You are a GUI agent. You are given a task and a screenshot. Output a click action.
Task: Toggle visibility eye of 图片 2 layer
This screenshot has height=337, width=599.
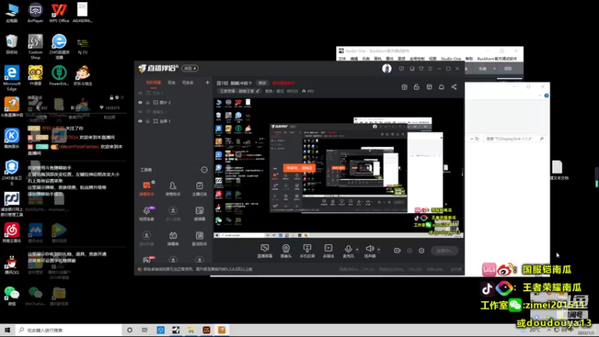tap(140, 103)
